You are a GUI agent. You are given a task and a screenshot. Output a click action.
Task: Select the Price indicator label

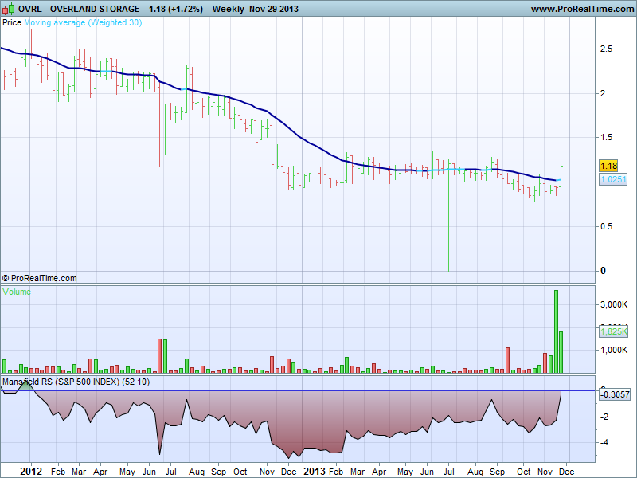click(12, 22)
